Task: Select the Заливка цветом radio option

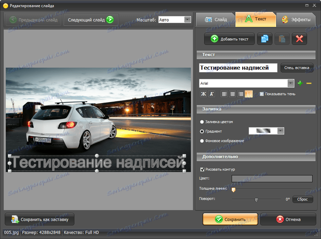Action: [202, 122]
